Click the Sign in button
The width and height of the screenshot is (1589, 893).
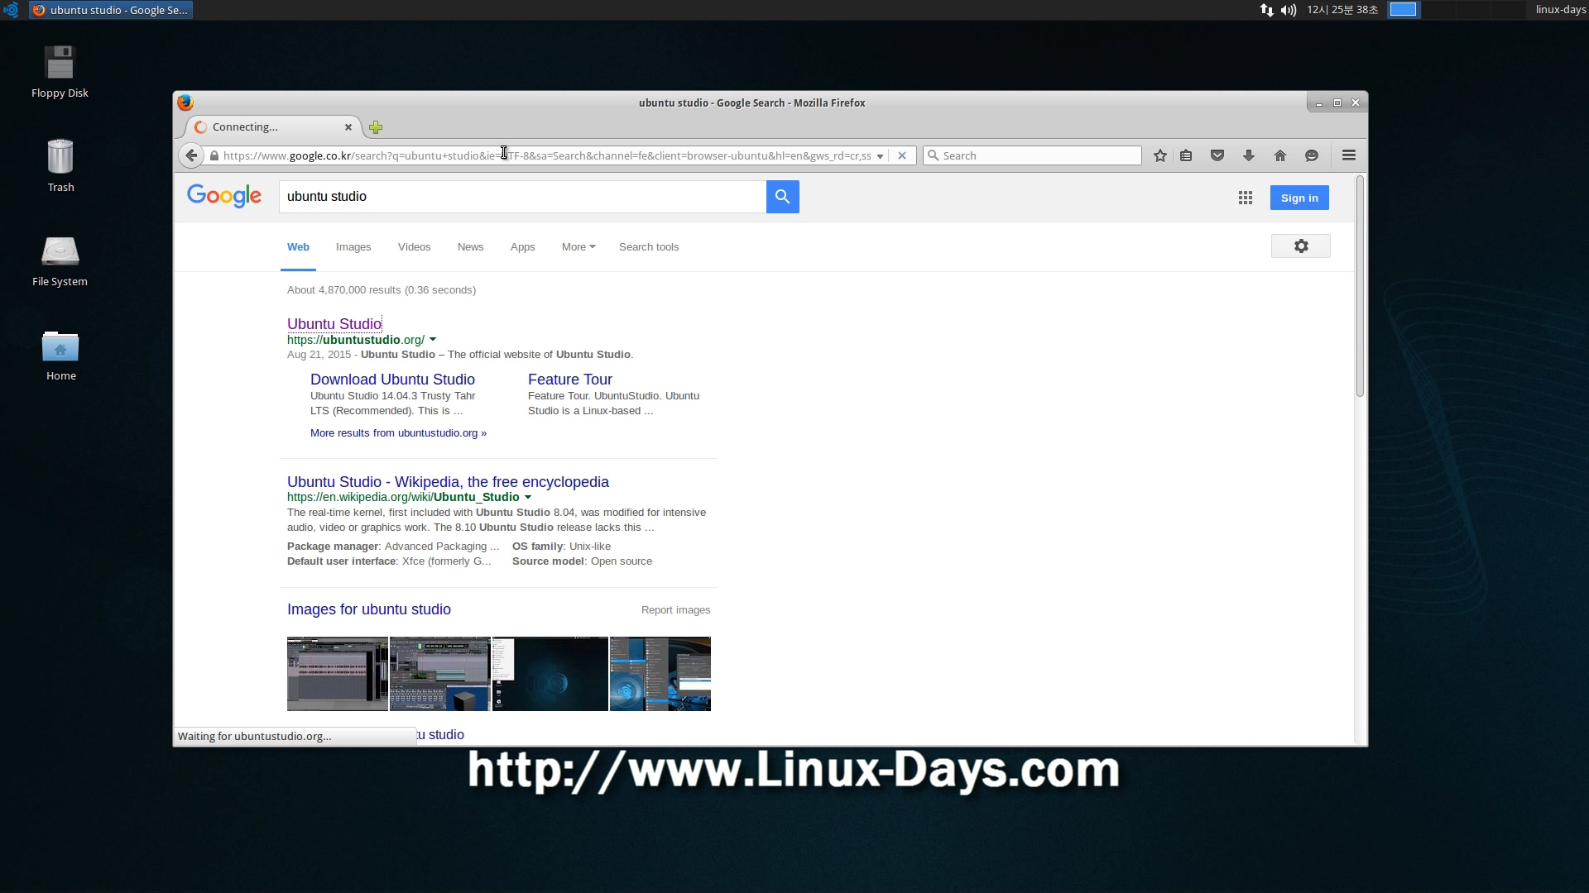1299,198
